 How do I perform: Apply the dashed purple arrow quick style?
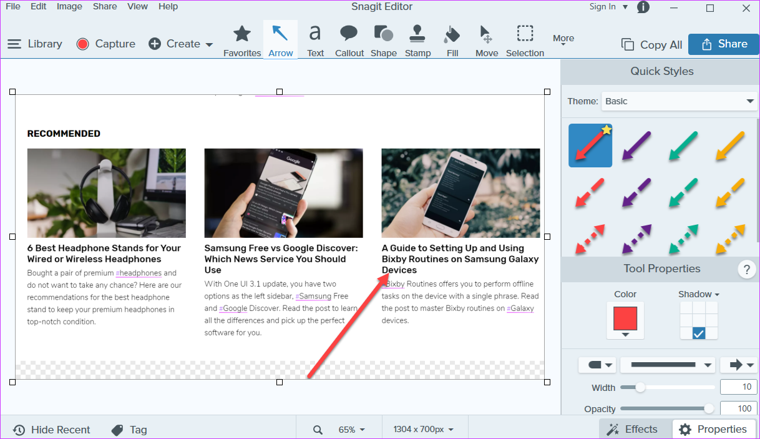tap(637, 192)
